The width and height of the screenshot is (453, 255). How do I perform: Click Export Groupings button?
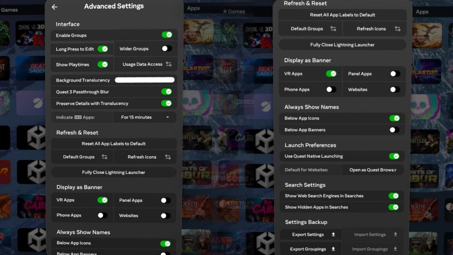coord(311,249)
